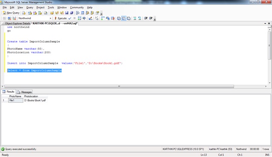Image resolution: width=272 pixels, height=157 pixels.
Task: Click the Create table ImportColumnSample line
Action: pyautogui.click(x=34, y=41)
